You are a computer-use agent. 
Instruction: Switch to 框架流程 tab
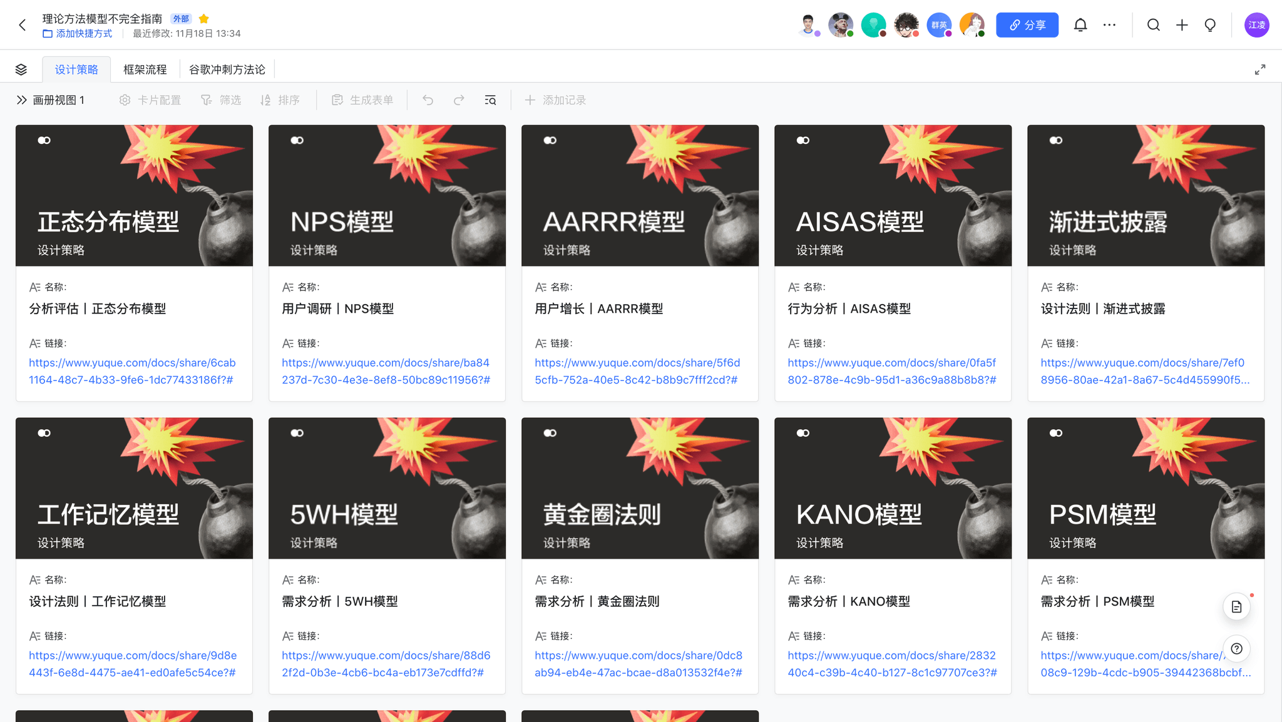(x=145, y=69)
